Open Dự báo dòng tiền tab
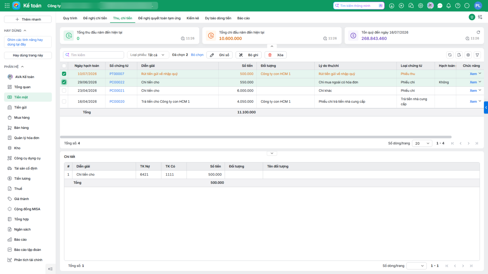 click(218, 18)
